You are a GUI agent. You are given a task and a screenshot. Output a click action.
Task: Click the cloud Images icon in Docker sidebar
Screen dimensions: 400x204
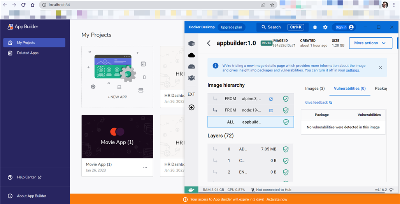click(x=191, y=55)
